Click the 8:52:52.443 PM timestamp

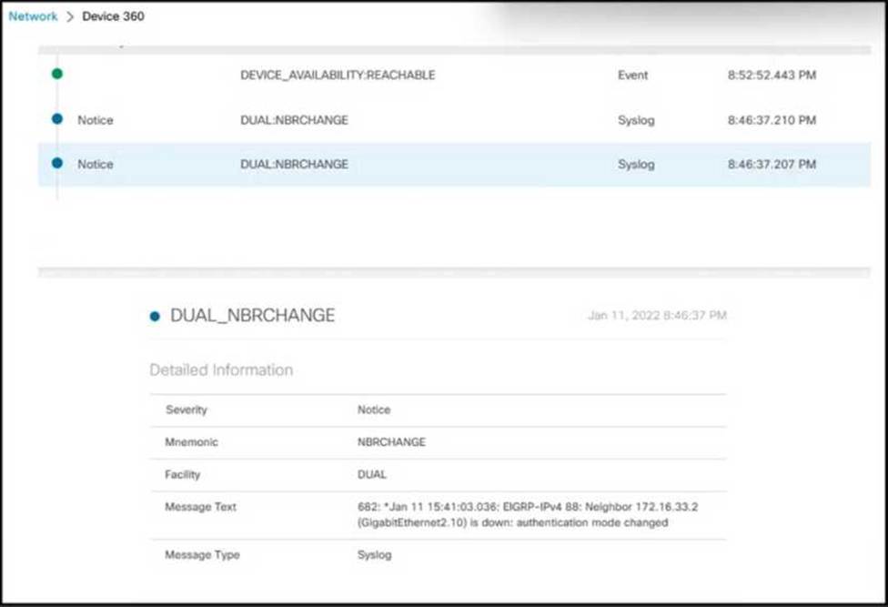(772, 76)
